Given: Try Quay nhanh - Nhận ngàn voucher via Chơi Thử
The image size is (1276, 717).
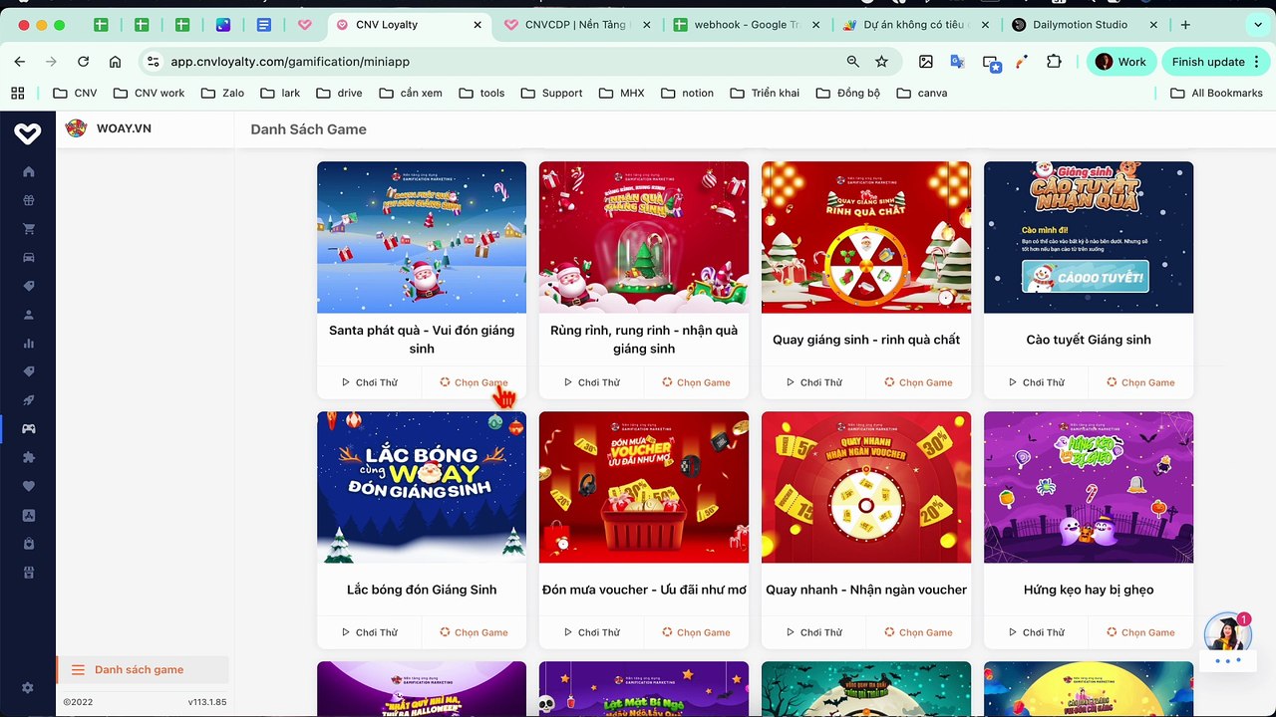Looking at the screenshot, I should [x=813, y=632].
